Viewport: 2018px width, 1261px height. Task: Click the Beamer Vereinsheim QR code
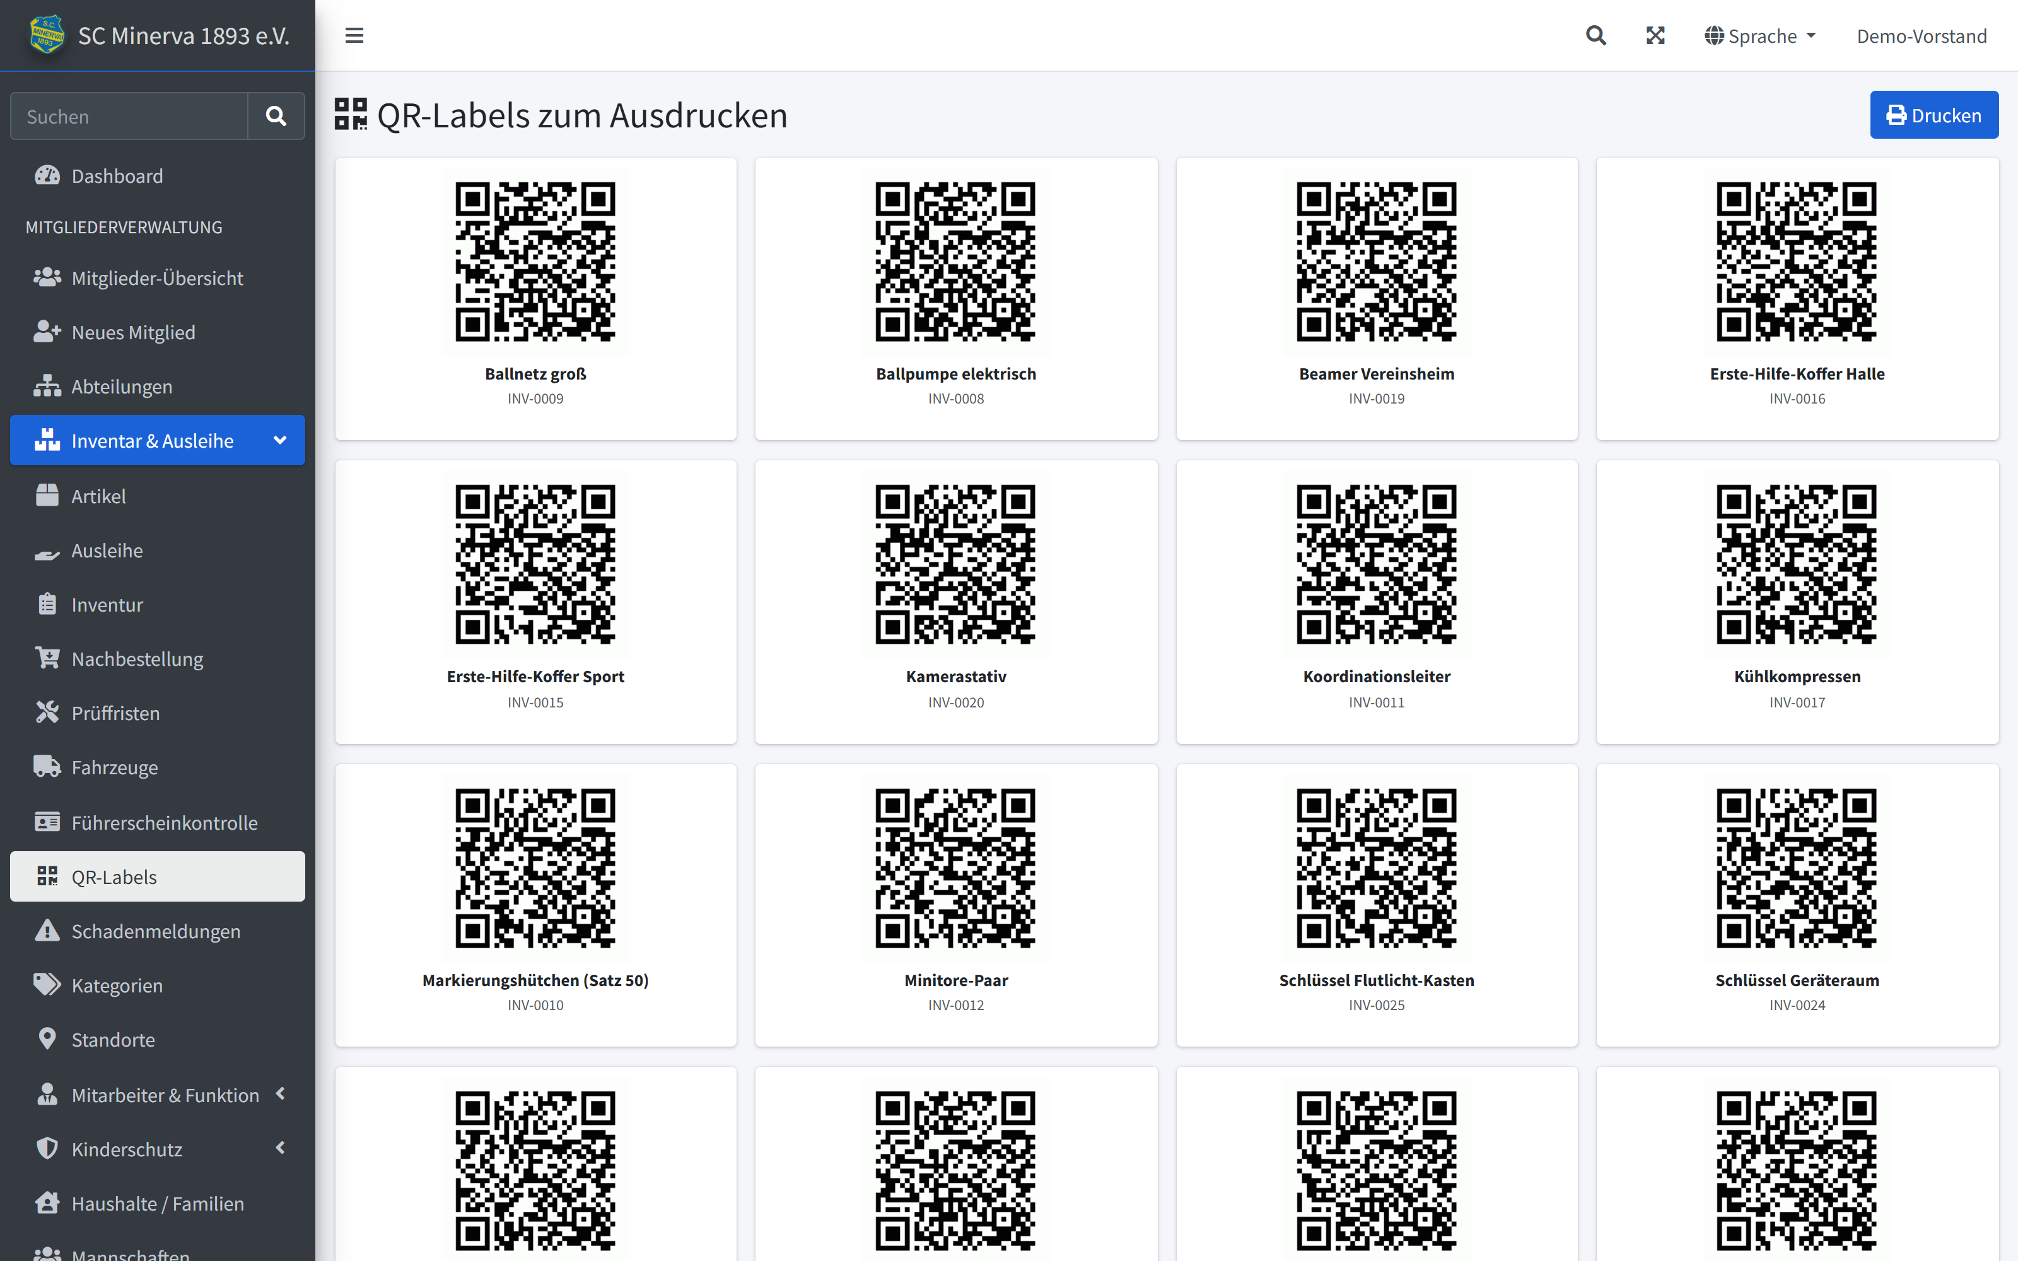1377,262
